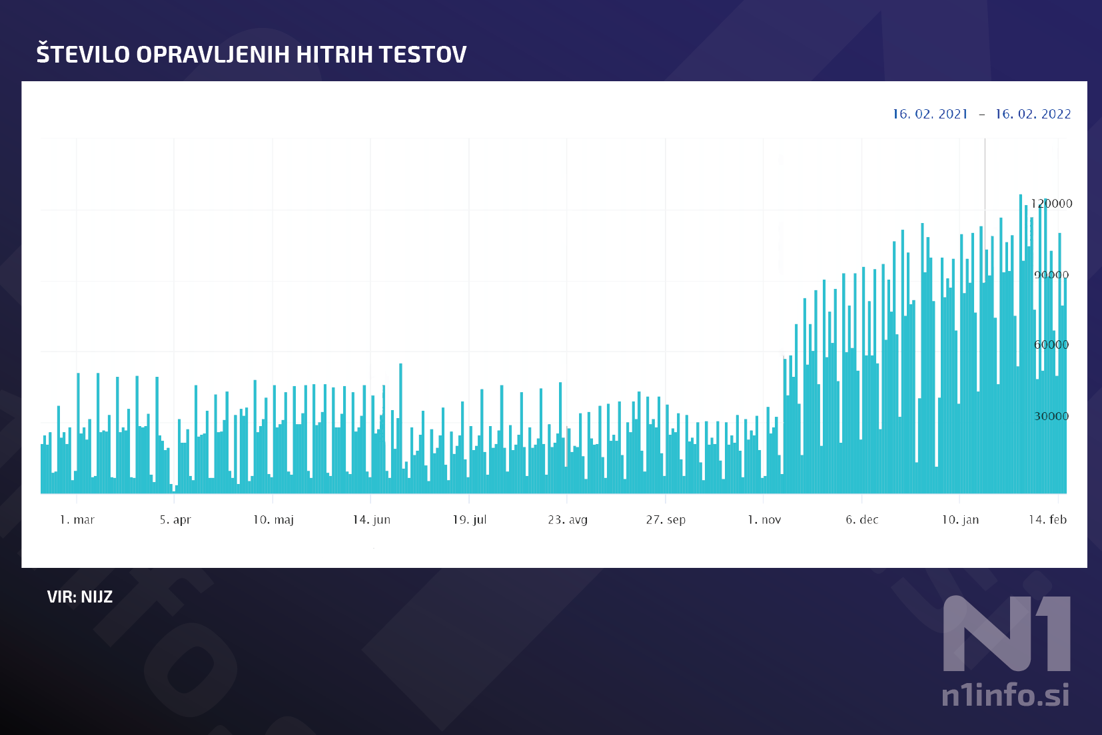Viewport: 1102px width, 735px height.
Task: Click the 30000 y-axis label
Action: tap(1051, 416)
